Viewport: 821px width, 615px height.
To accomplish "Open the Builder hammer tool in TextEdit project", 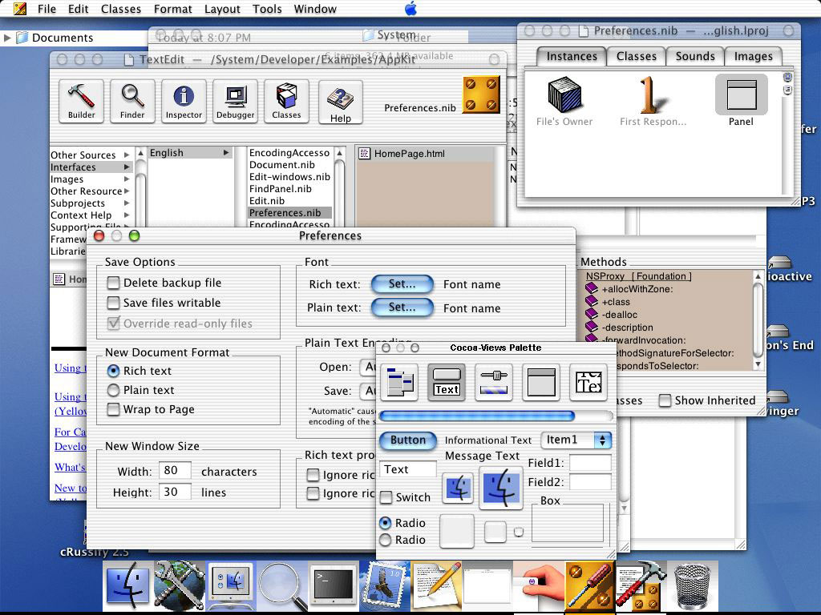I will pos(81,102).
